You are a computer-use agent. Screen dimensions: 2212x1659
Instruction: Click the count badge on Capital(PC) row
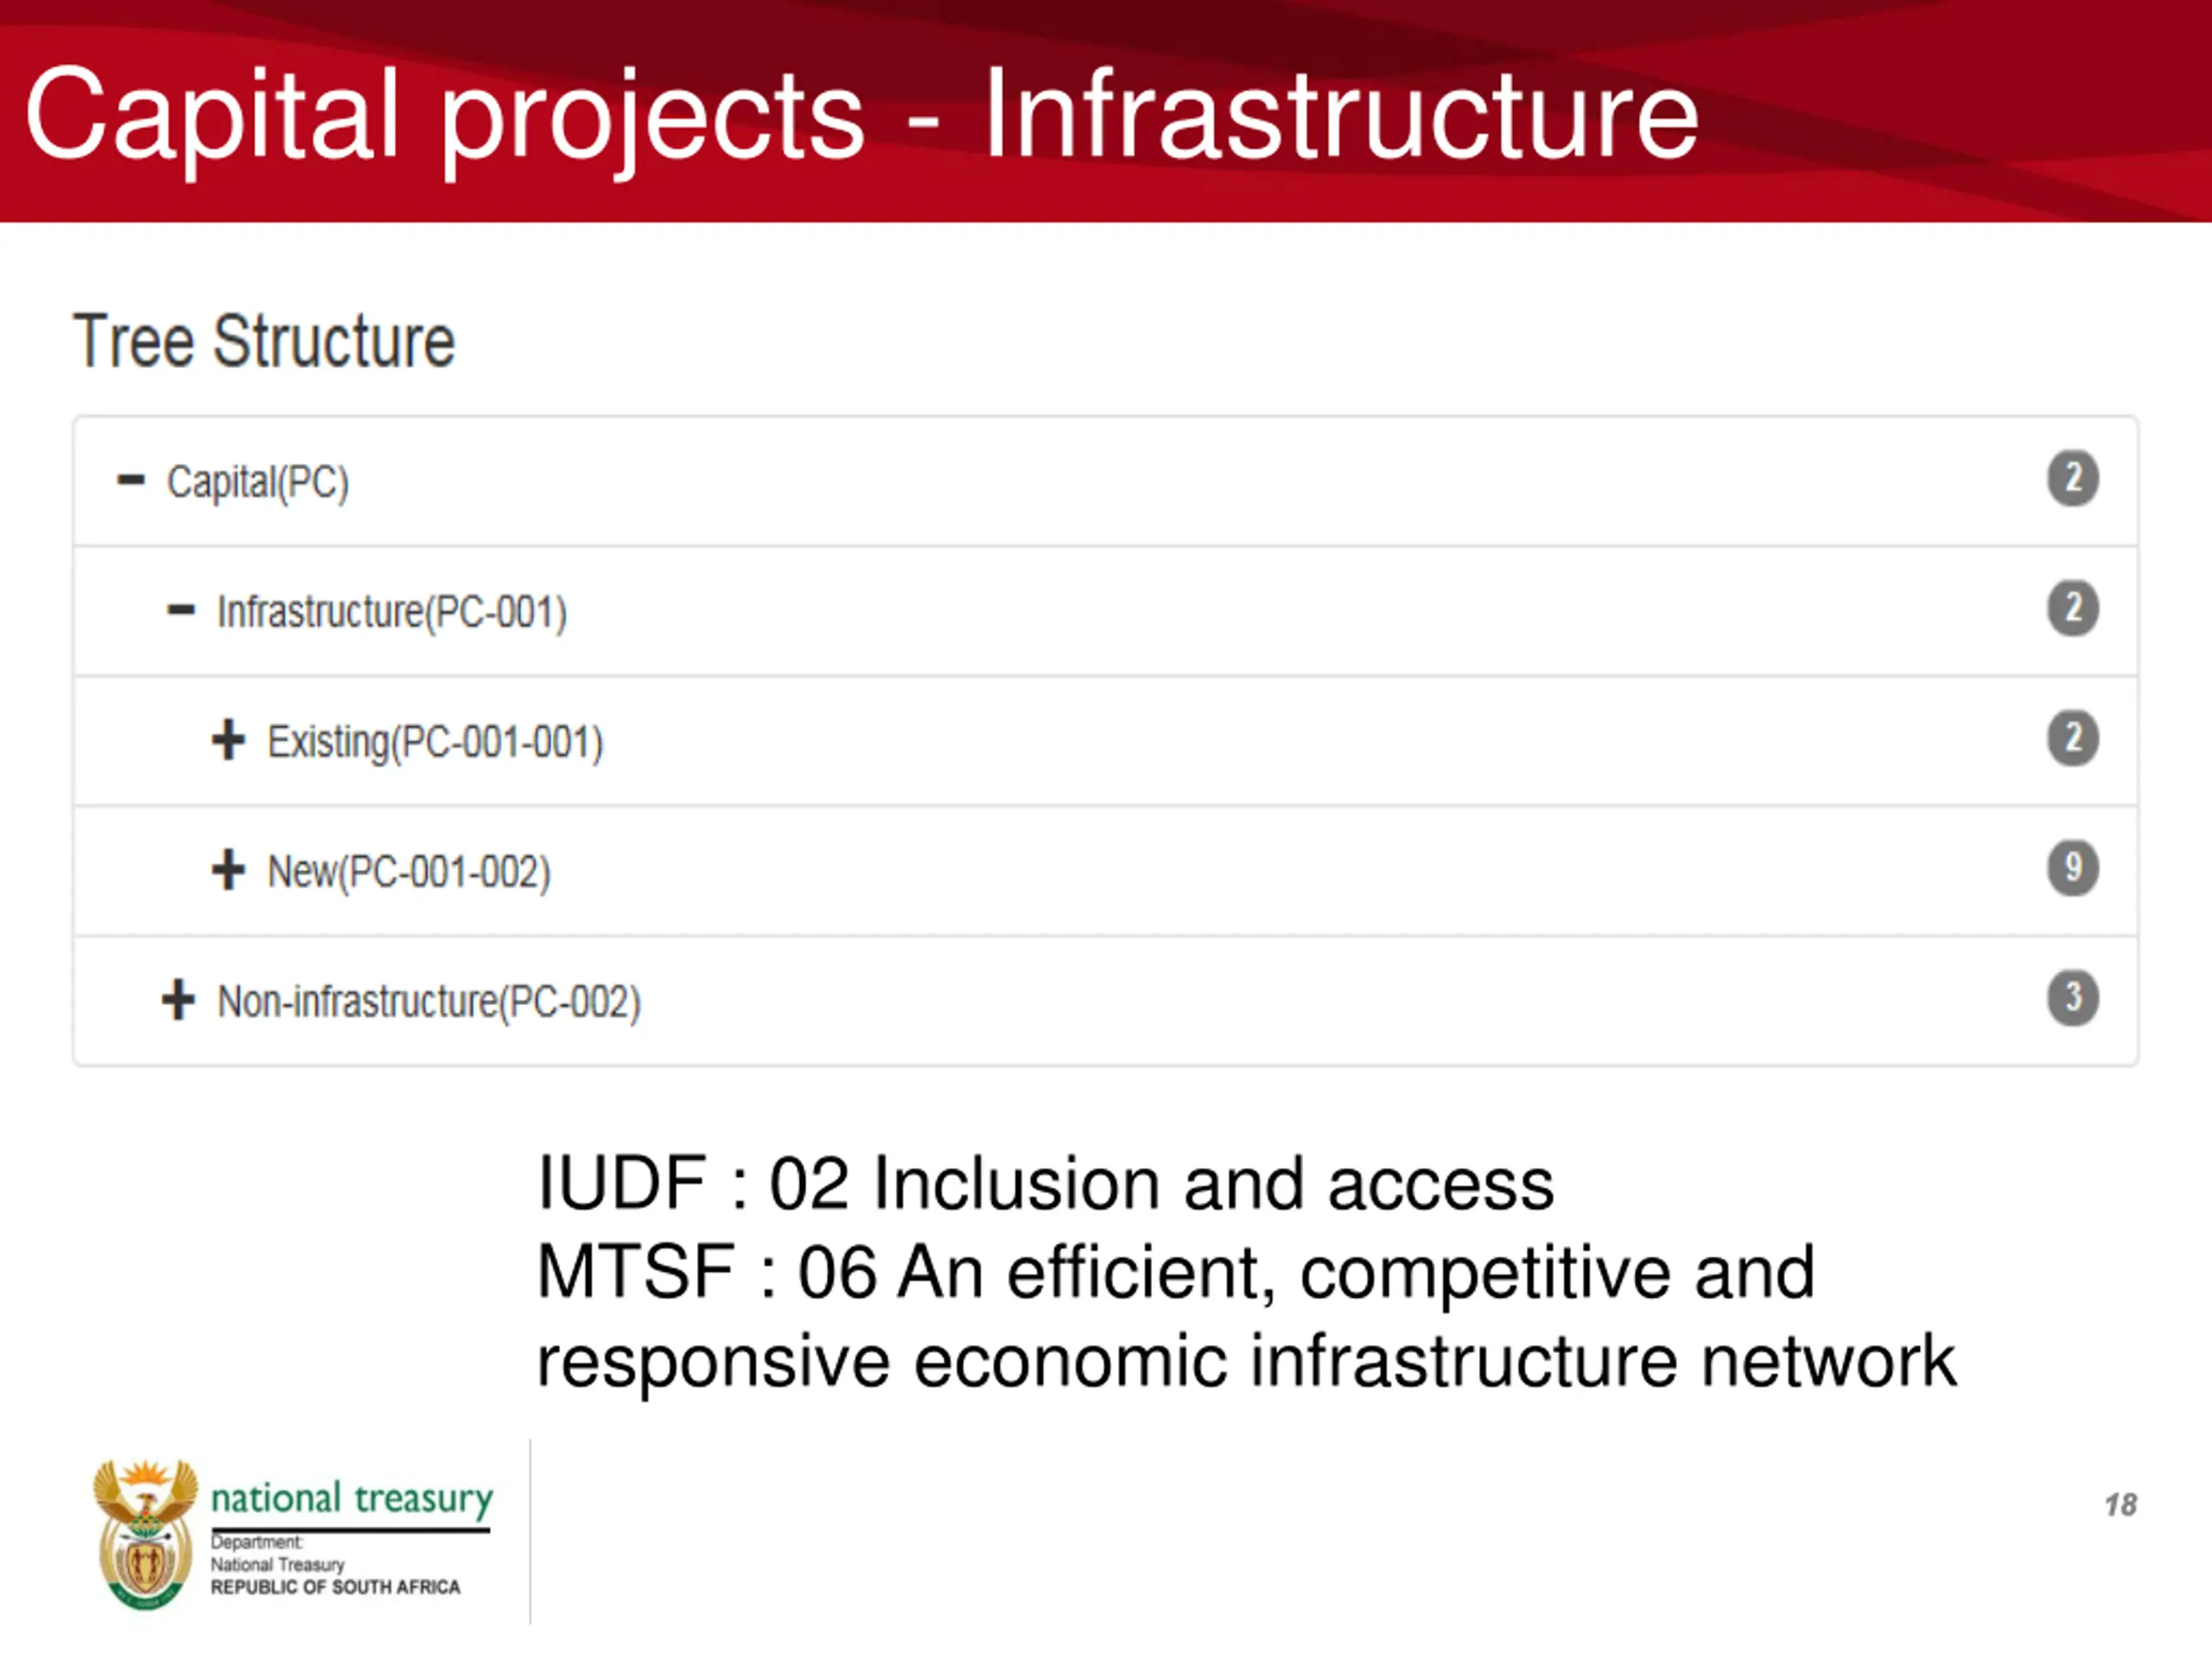[2073, 479]
